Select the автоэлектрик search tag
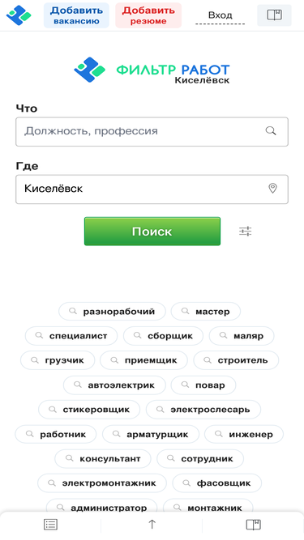 pos(114,385)
